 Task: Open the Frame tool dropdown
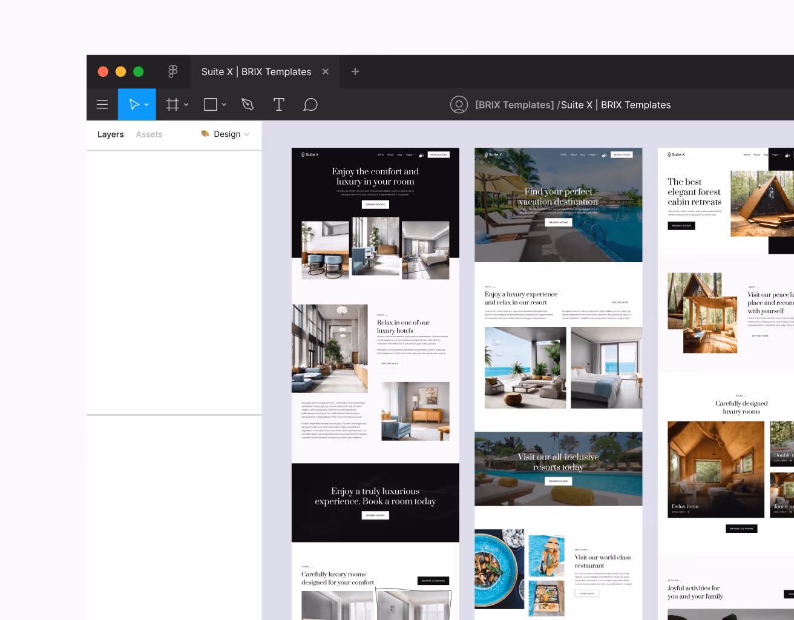[185, 104]
